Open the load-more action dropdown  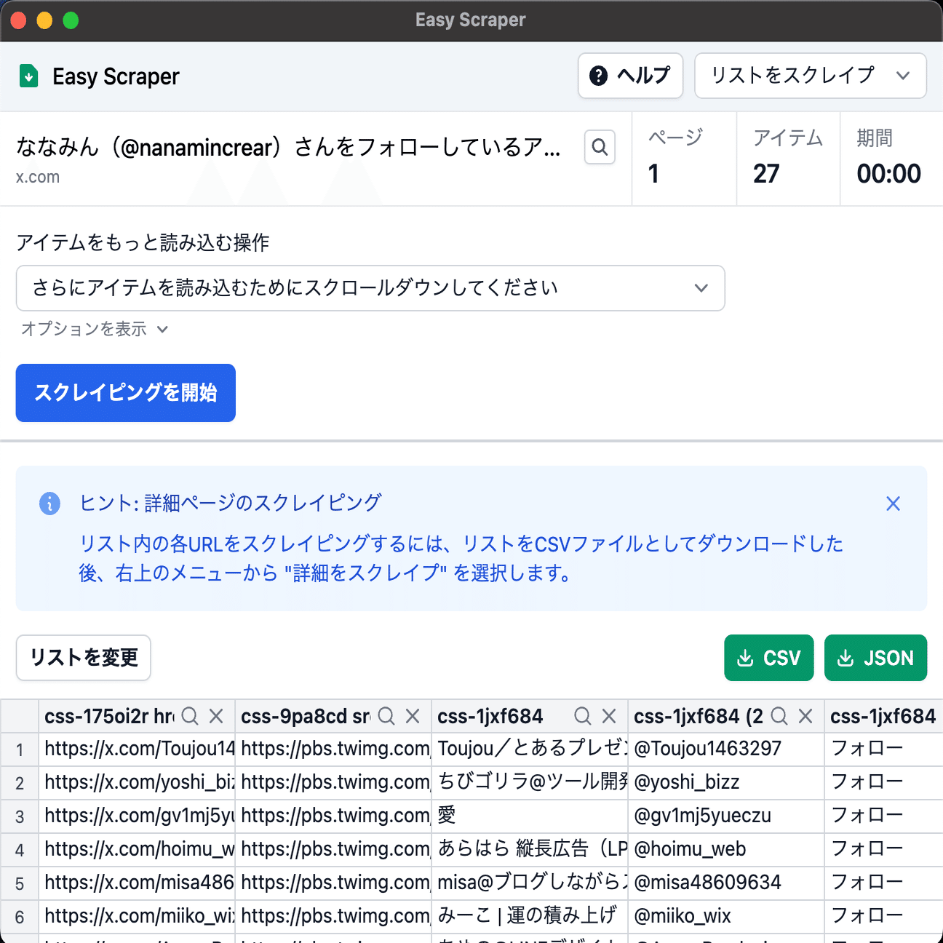tap(370, 288)
